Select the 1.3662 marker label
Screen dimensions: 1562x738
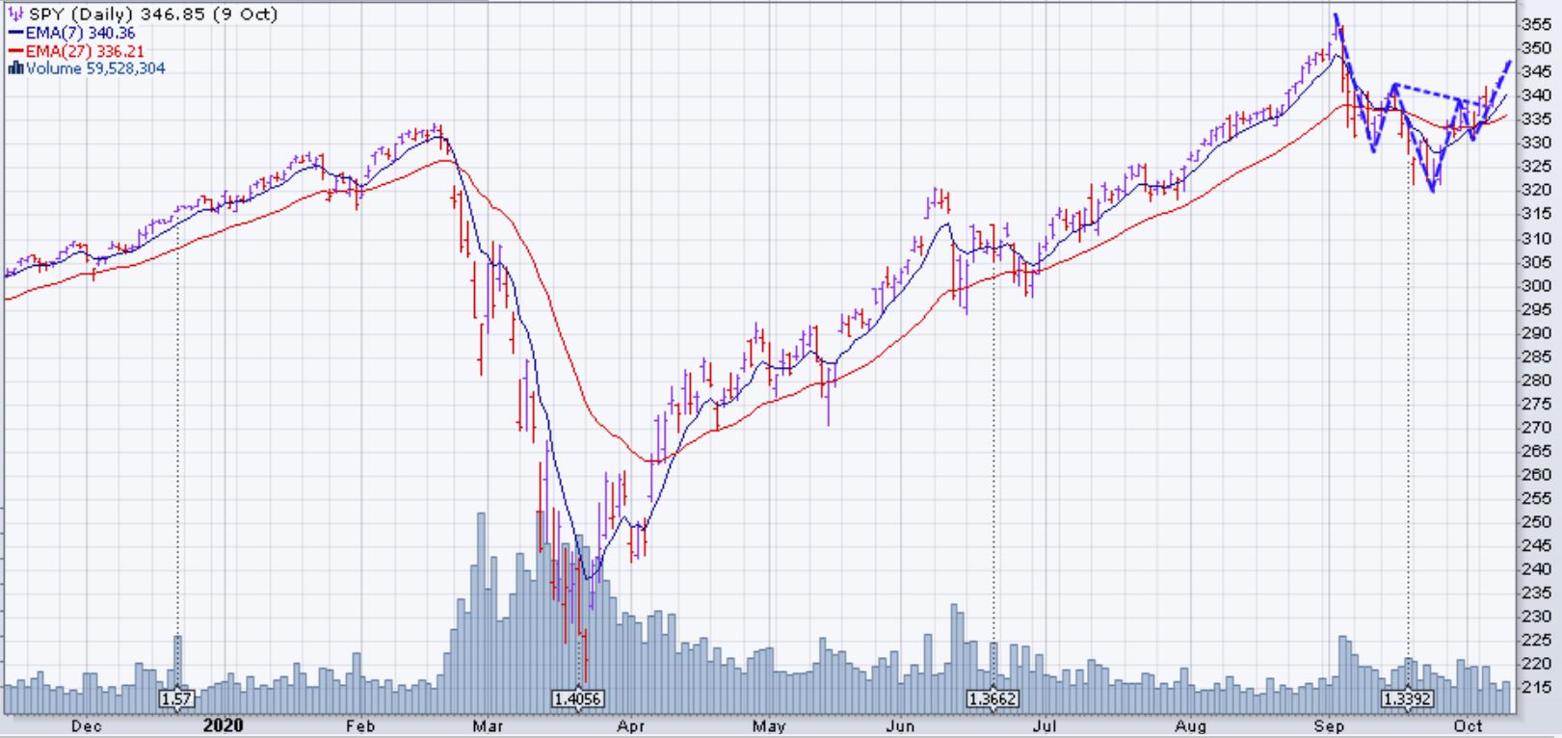click(993, 698)
